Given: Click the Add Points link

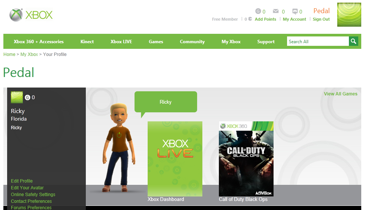Looking at the screenshot, I should (265, 19).
